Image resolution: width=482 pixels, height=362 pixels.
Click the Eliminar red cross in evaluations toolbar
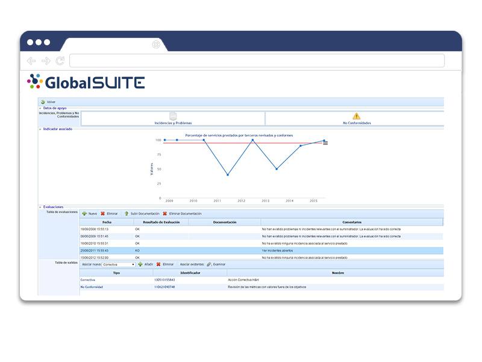tap(102, 213)
